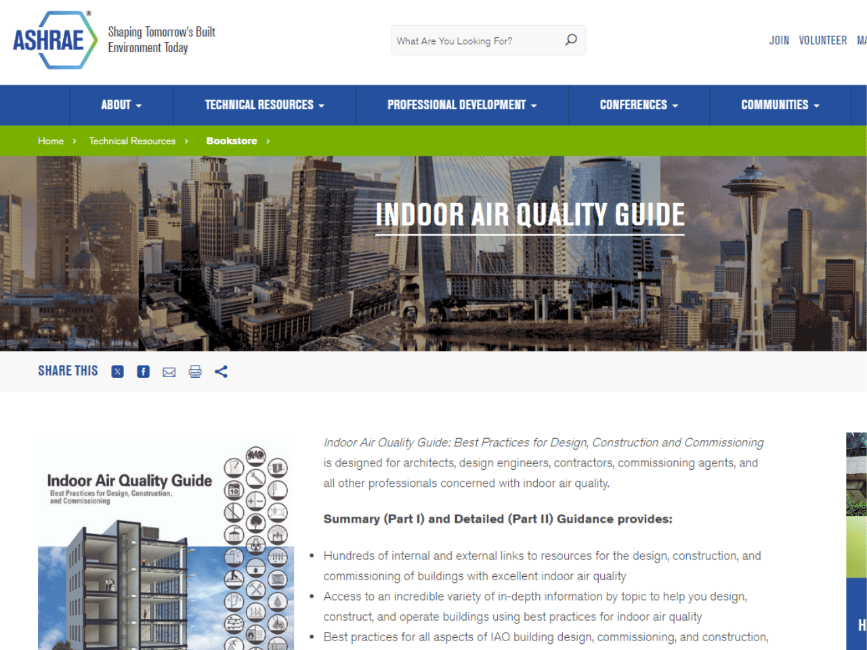The height and width of the screenshot is (650, 867).
Task: Share this page by email
Action: pyautogui.click(x=169, y=372)
